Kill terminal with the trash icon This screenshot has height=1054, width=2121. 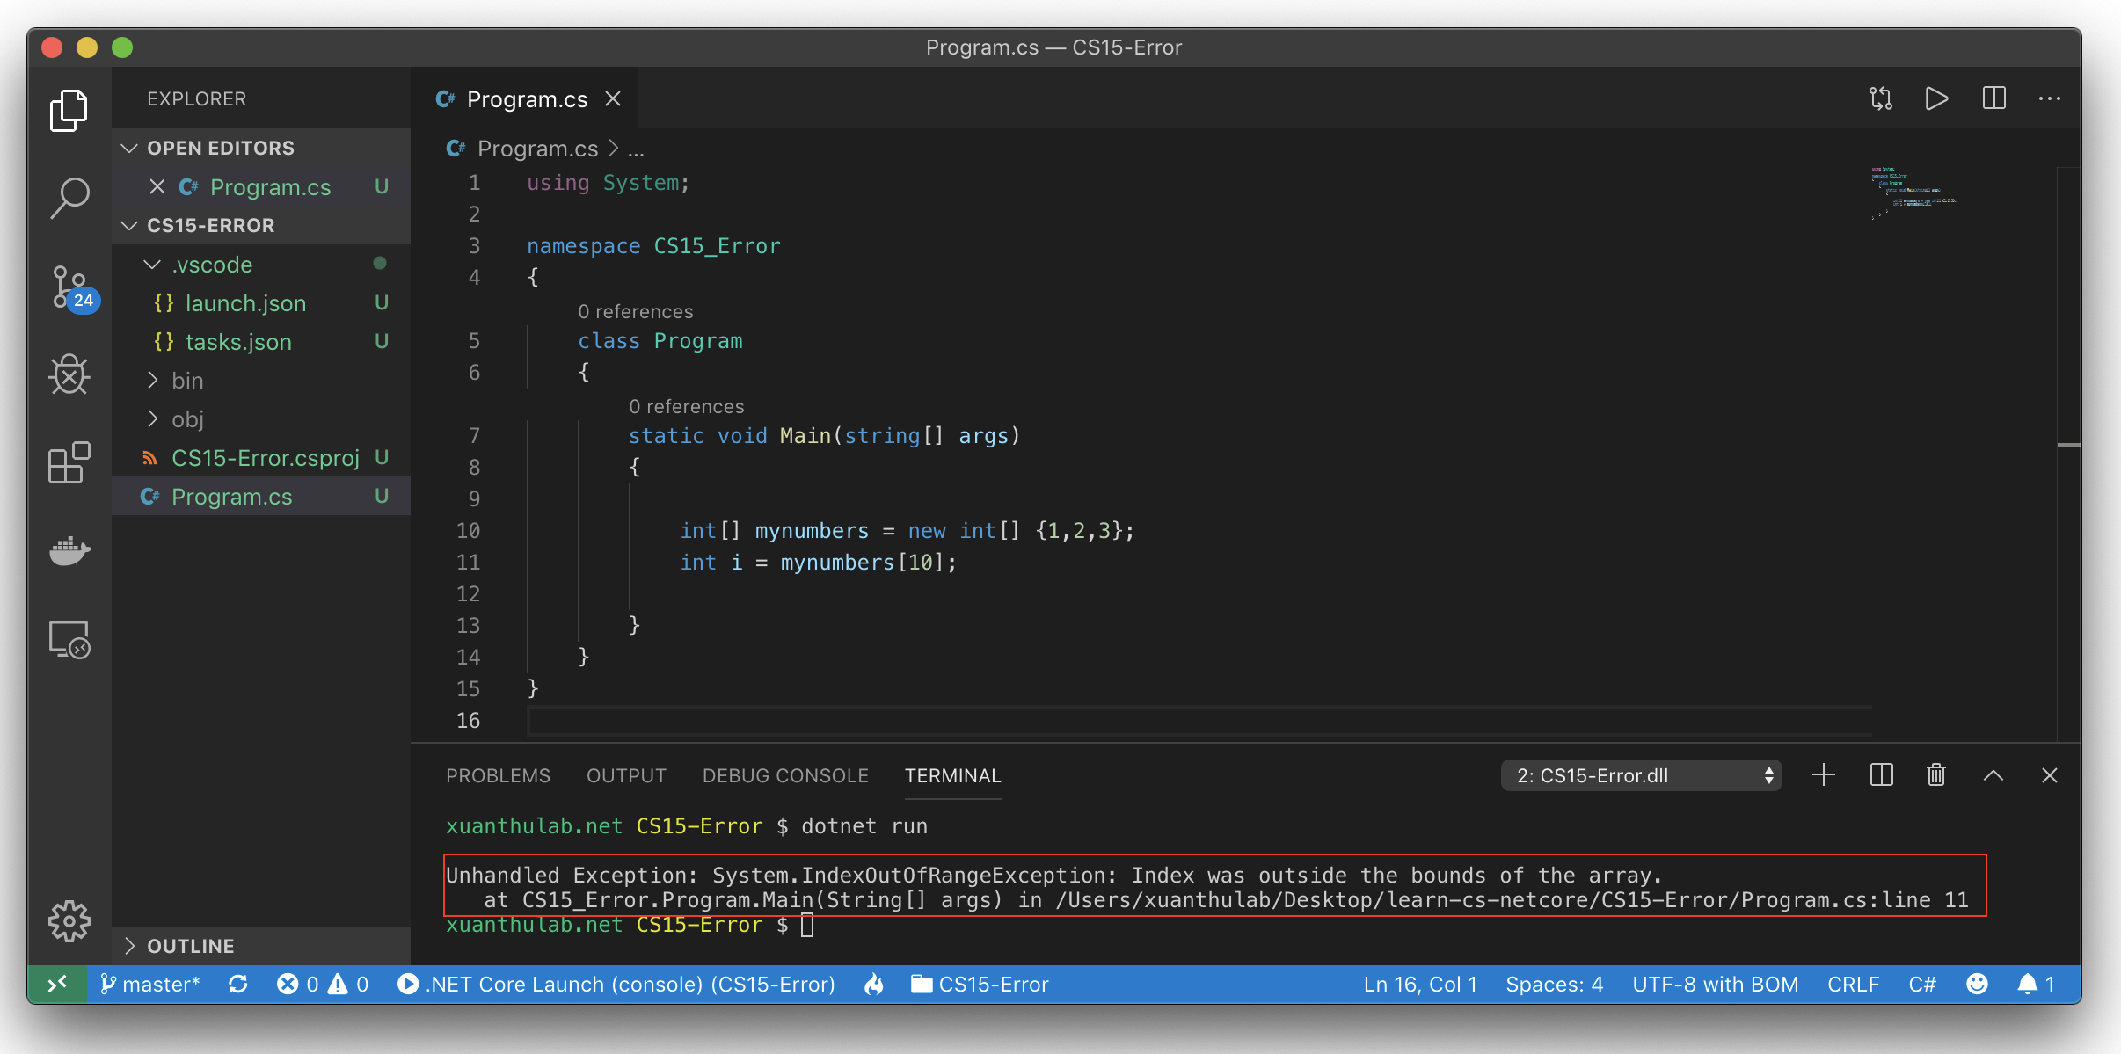tap(1936, 775)
